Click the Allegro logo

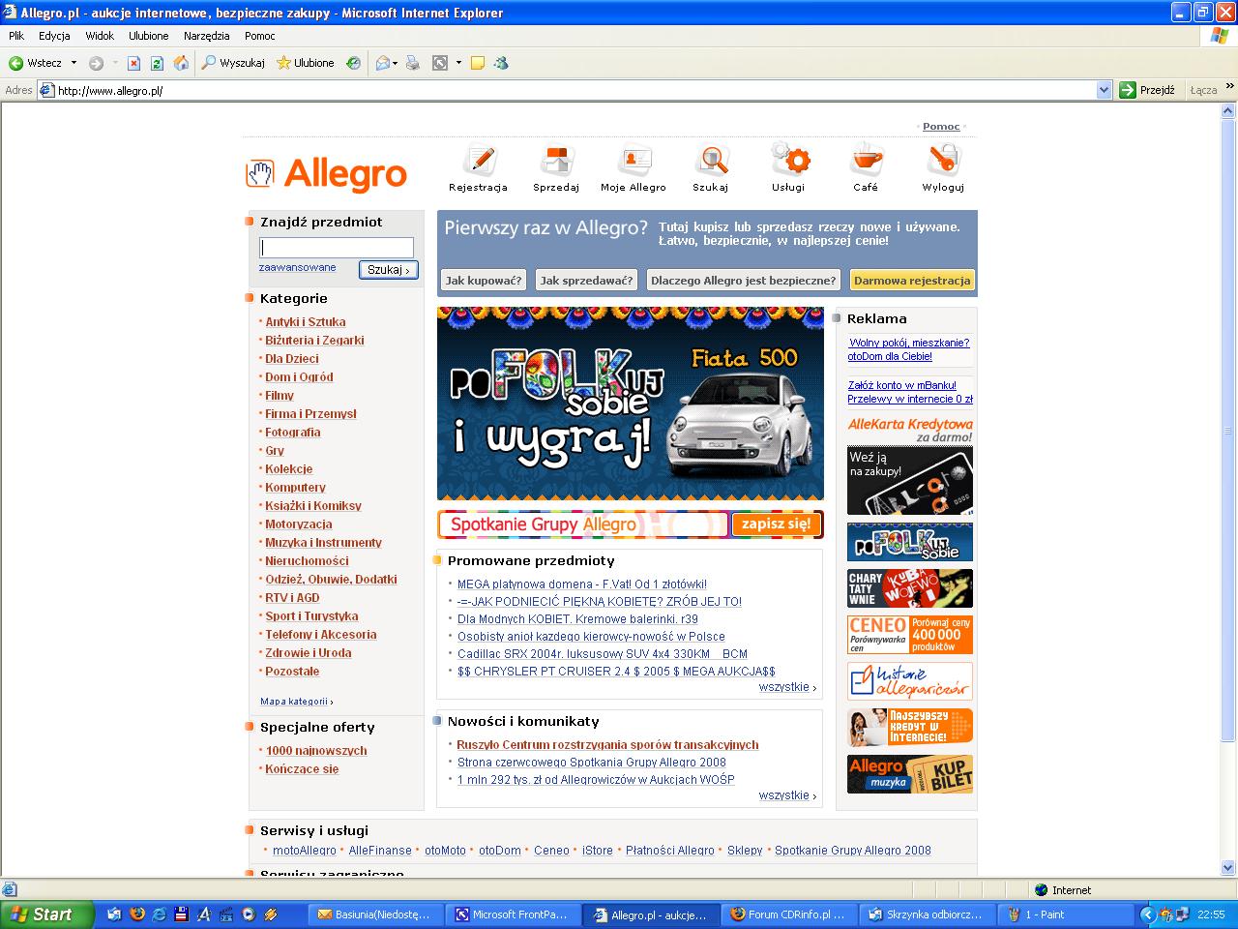pos(326,174)
